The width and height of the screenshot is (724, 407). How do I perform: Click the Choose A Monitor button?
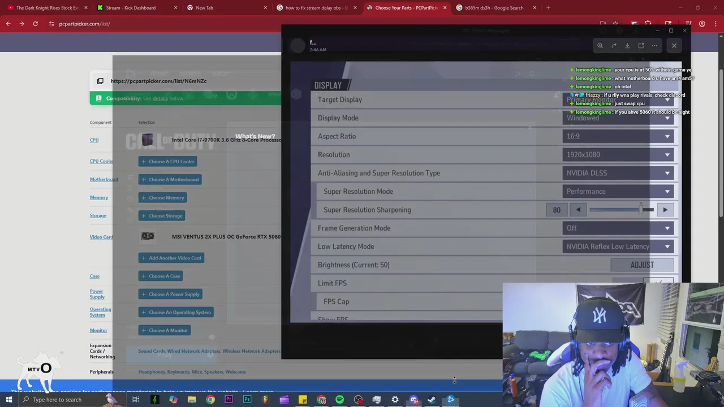point(165,331)
